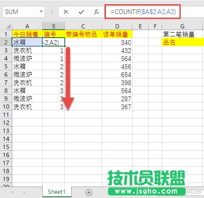Confirm formula with the checkmark icon
Image resolution: width=204 pixels, height=198 pixels.
point(81,12)
